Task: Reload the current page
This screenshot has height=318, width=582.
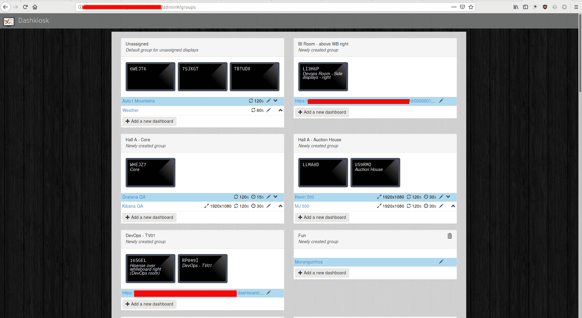Action: (x=25, y=7)
